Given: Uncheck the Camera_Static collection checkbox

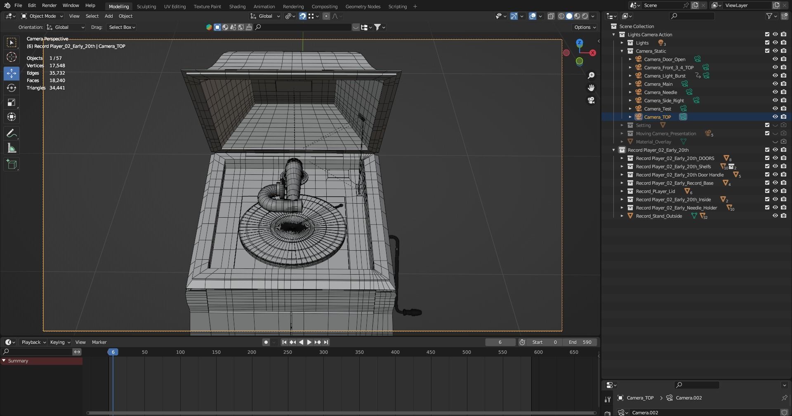Looking at the screenshot, I should [x=767, y=51].
